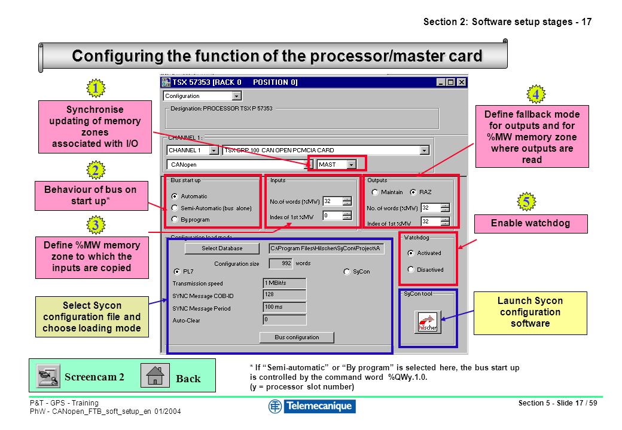Click the Section 5 - Slide 17 / 59 text
622x430 pixels.
coord(557,403)
